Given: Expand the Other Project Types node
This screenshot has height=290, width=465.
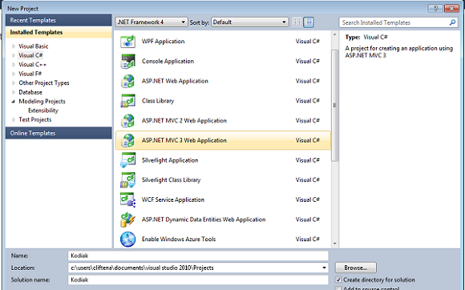Looking at the screenshot, I should click(14, 83).
